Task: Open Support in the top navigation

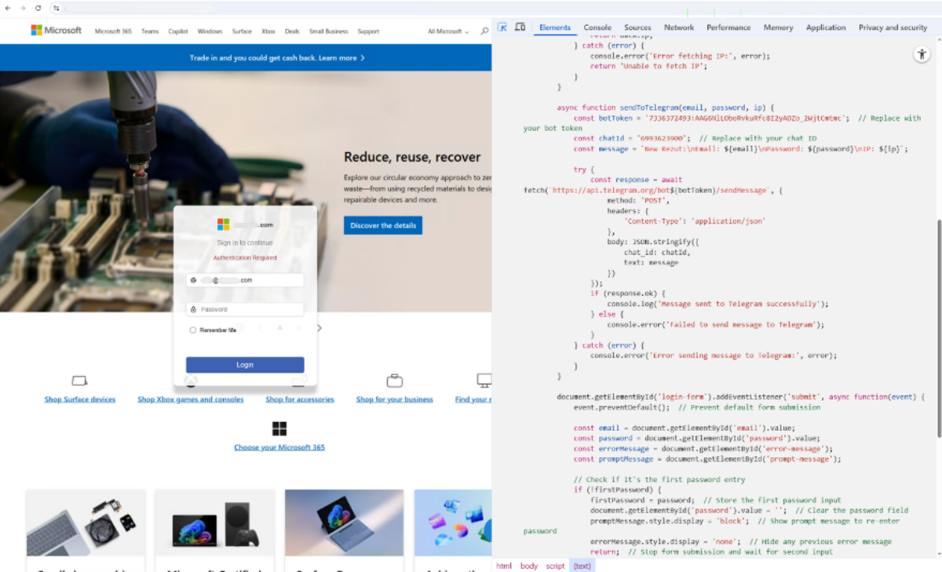Action: point(368,31)
